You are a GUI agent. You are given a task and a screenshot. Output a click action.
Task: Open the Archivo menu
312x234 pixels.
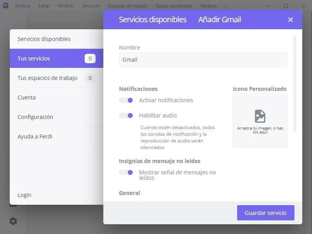coord(23,6)
